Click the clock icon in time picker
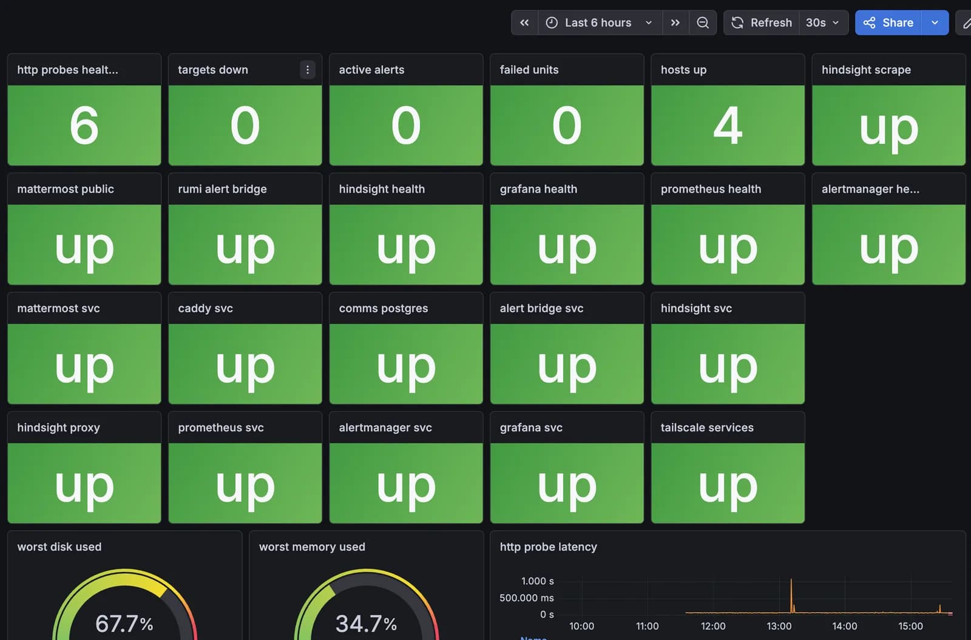 point(552,22)
